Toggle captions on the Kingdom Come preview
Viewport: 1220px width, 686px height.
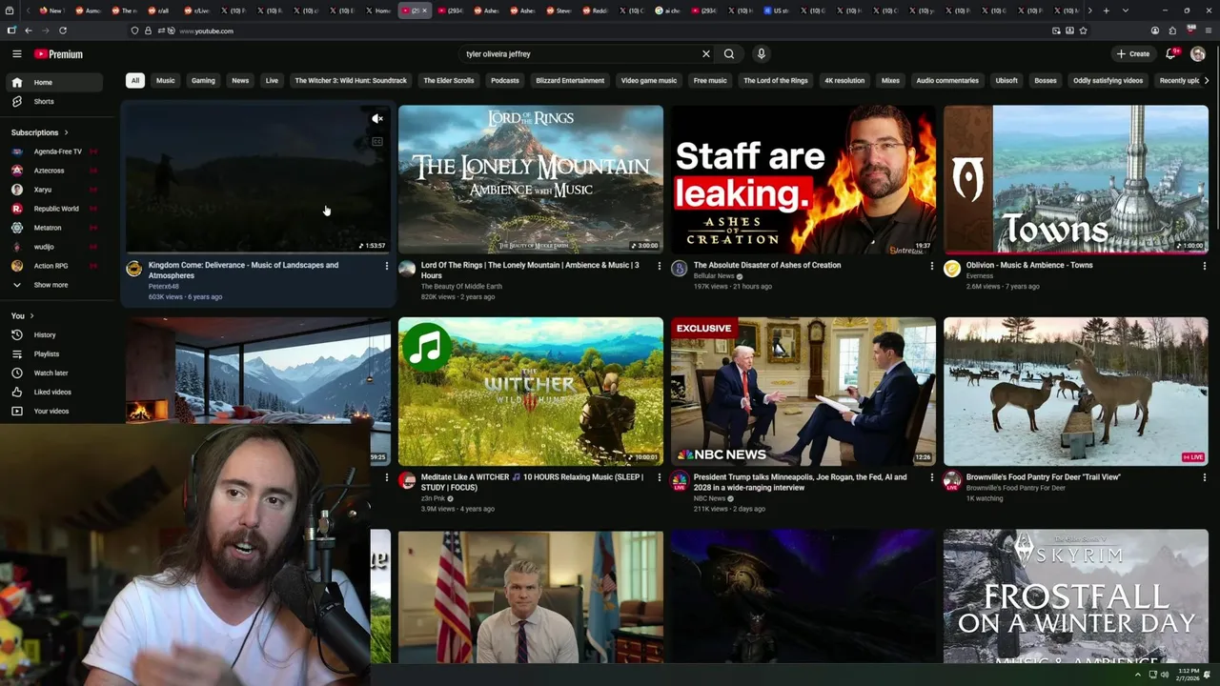pyautogui.click(x=377, y=142)
